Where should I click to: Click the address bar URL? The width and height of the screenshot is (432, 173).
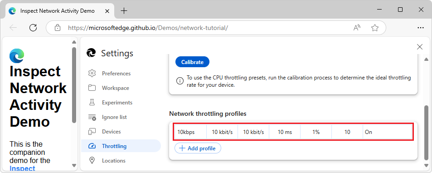[x=148, y=28]
